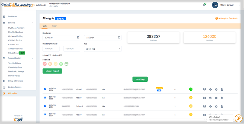Click green smiley sentiment of 13:04 call
Image resolution: width=244 pixels, height=124 pixels.
[191, 89]
